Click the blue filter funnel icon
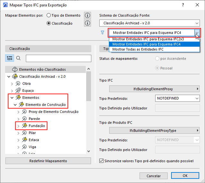This screenshot has height=183, width=205. point(102,33)
